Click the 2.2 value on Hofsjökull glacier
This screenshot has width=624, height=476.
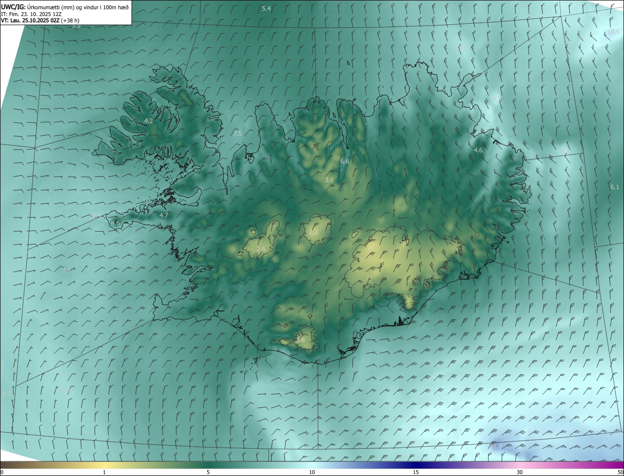pyautogui.click(x=313, y=232)
